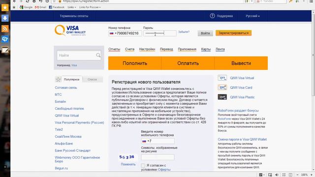Focus the +7 mobile number registration field
This screenshot has width=315, height=177.
coord(157,141)
